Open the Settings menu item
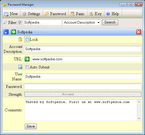 click(31, 14)
